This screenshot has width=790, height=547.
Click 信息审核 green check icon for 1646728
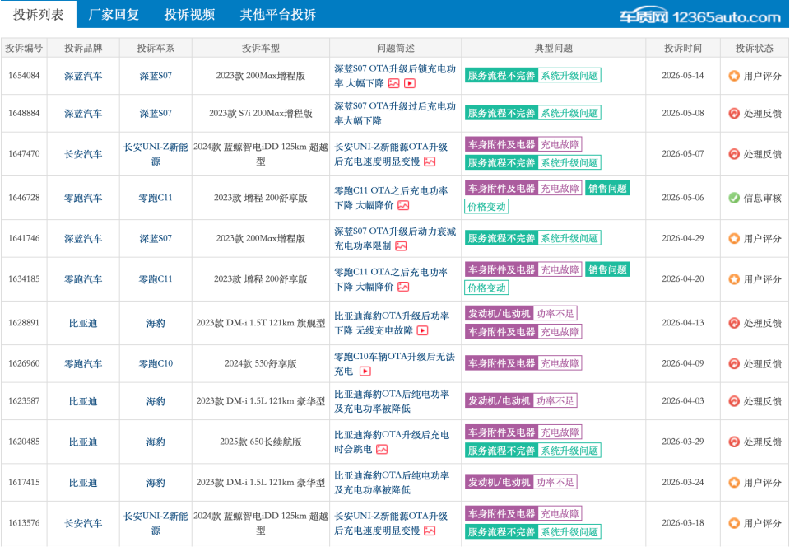point(734,198)
